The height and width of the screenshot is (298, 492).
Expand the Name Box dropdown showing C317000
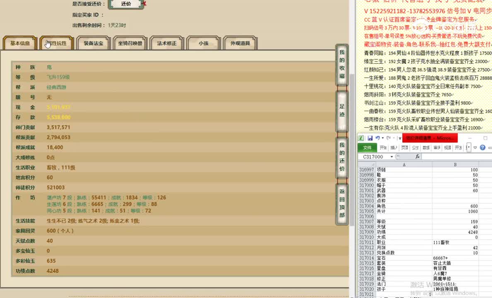pyautogui.click(x=391, y=156)
